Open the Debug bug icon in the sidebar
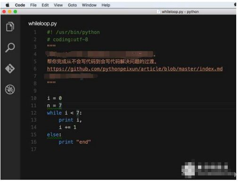Screen dimensions: 240x183 pyautogui.click(x=10, y=89)
